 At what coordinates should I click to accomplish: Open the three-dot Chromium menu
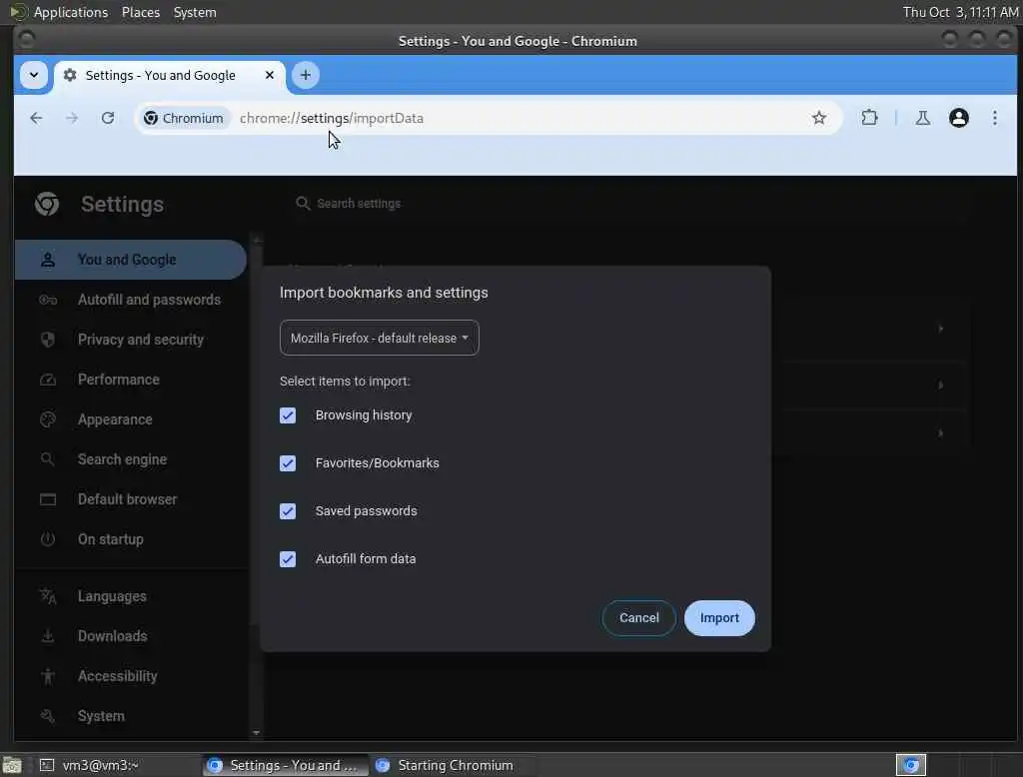click(994, 118)
